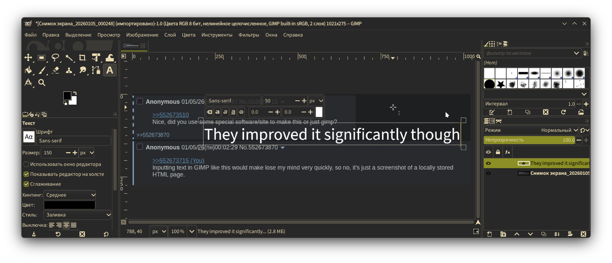Image resolution: width=612 pixels, height=263 pixels.
Task: Create a new layer
Action: click(x=490, y=234)
